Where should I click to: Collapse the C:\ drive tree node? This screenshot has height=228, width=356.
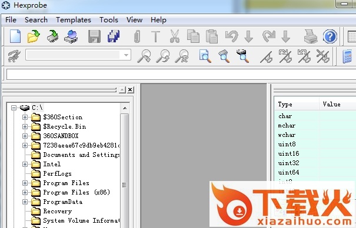[14, 108]
